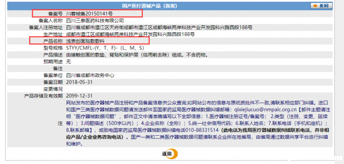Click the product name 浅表创面贴敷敷料

coord(85,41)
